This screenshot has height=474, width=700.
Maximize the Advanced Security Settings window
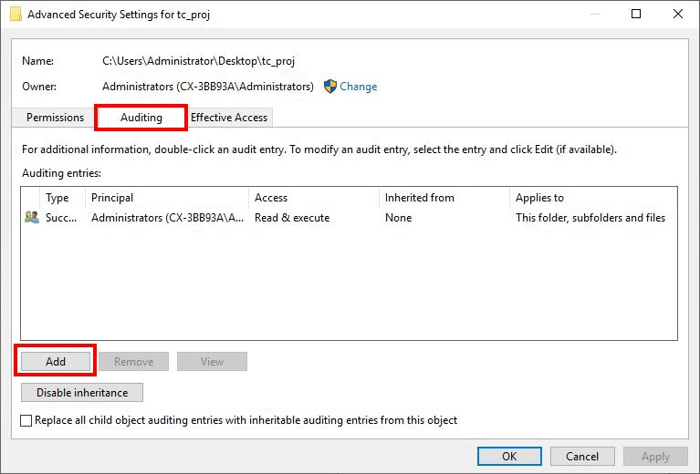[636, 14]
